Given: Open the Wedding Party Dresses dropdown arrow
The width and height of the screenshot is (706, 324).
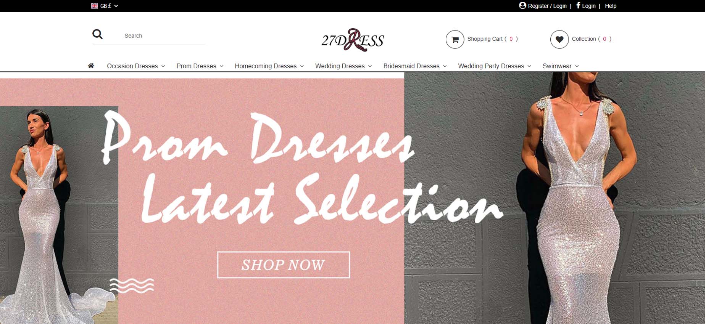Looking at the screenshot, I should [529, 66].
